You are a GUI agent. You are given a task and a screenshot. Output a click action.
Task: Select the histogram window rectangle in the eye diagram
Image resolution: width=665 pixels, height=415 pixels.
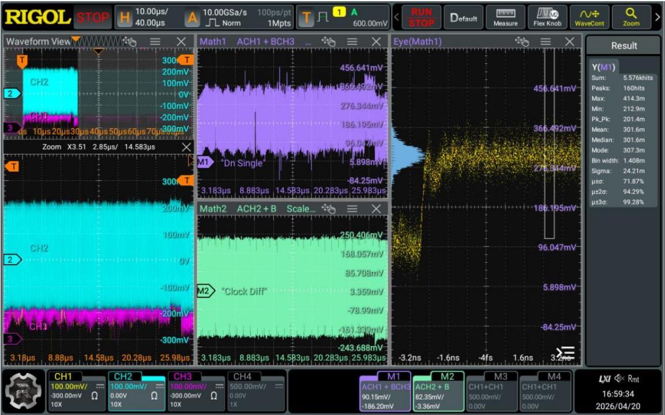coord(549,144)
